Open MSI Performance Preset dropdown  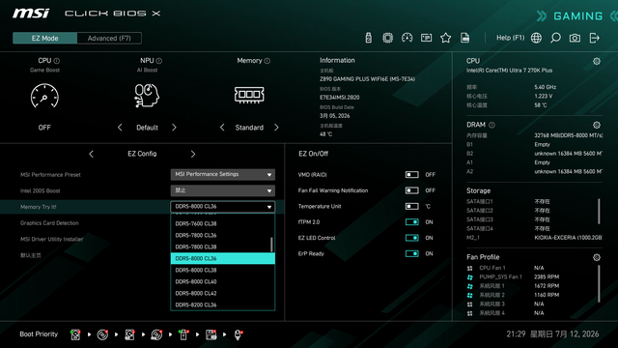223,174
